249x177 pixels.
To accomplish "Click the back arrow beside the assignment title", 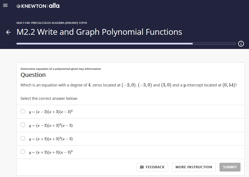I will click(x=8, y=32).
